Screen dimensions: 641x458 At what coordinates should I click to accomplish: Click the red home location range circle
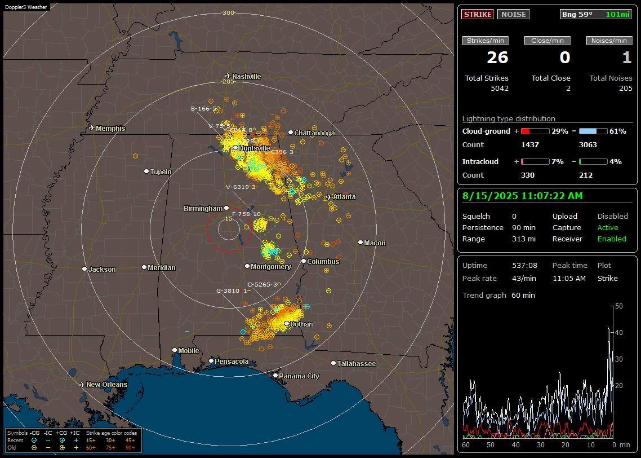point(229,229)
